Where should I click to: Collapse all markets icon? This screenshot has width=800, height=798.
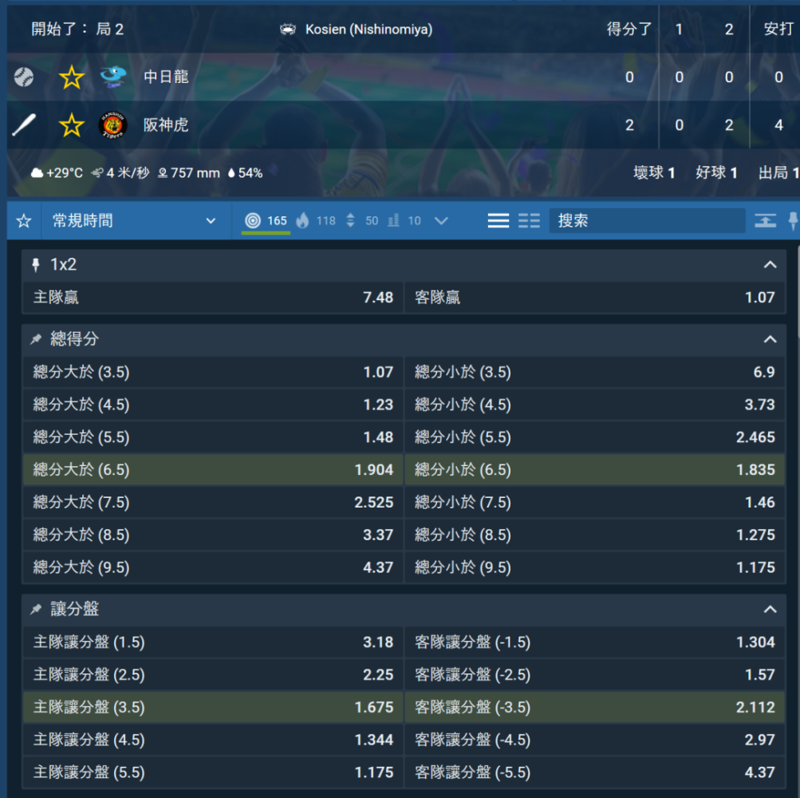[x=766, y=221]
